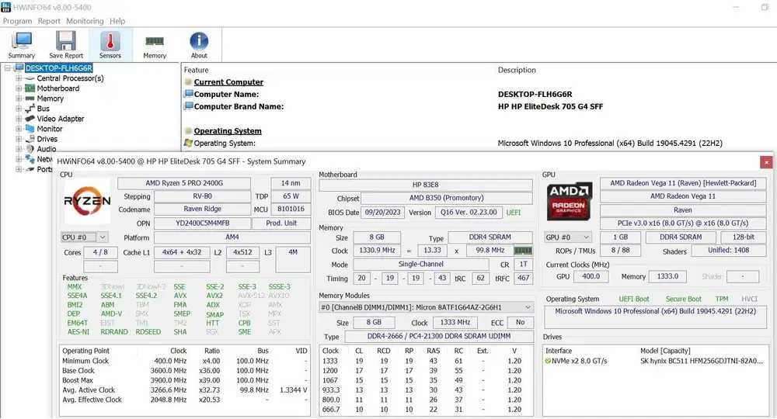Viewport: 777px width, 419px height.
Task: Expand the Memory tree node
Action: tap(19, 99)
